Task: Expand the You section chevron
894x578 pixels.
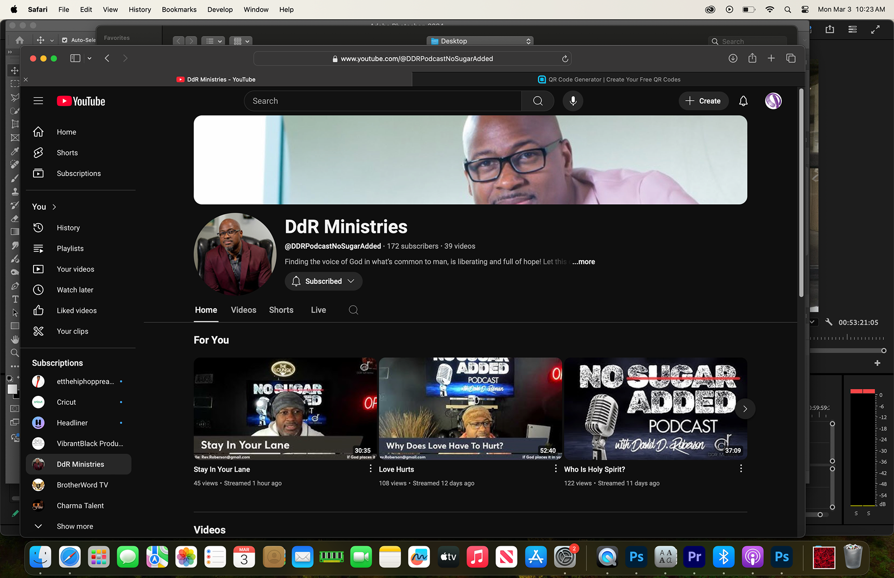Action: pos(54,207)
